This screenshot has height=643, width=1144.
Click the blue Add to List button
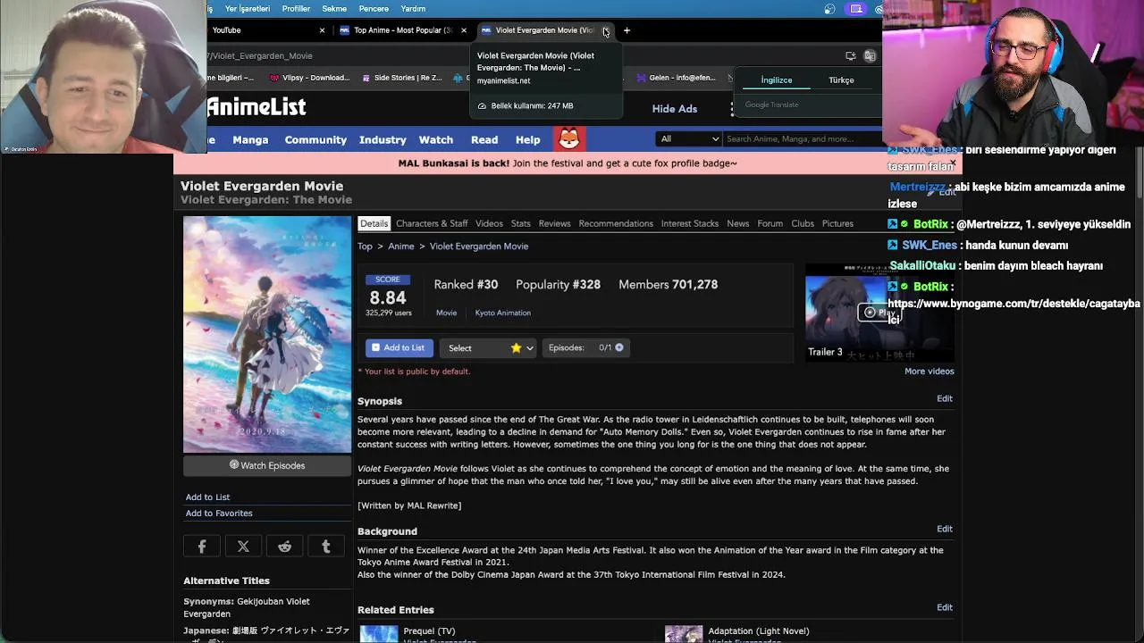(400, 347)
